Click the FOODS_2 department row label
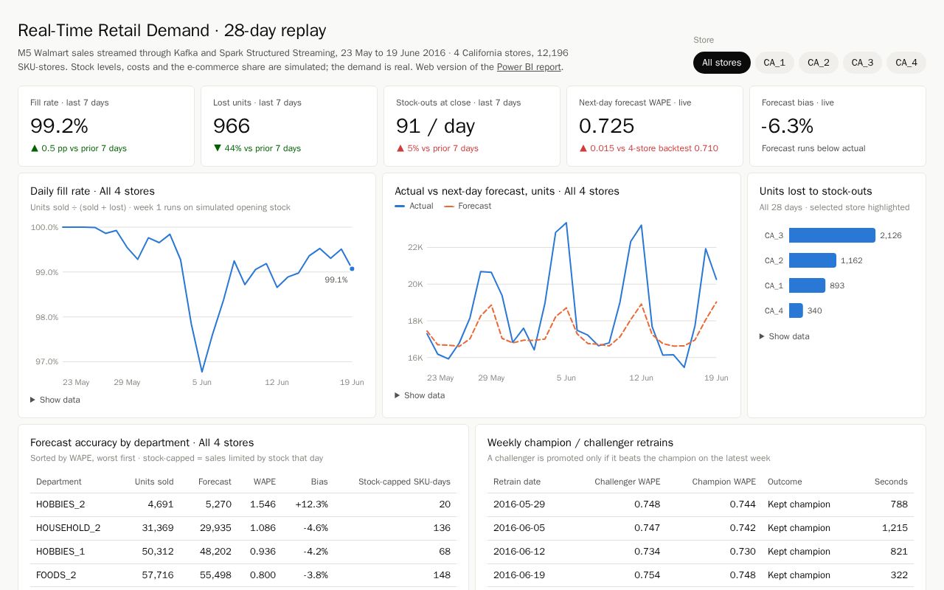This screenshot has height=590, width=944. (56, 575)
